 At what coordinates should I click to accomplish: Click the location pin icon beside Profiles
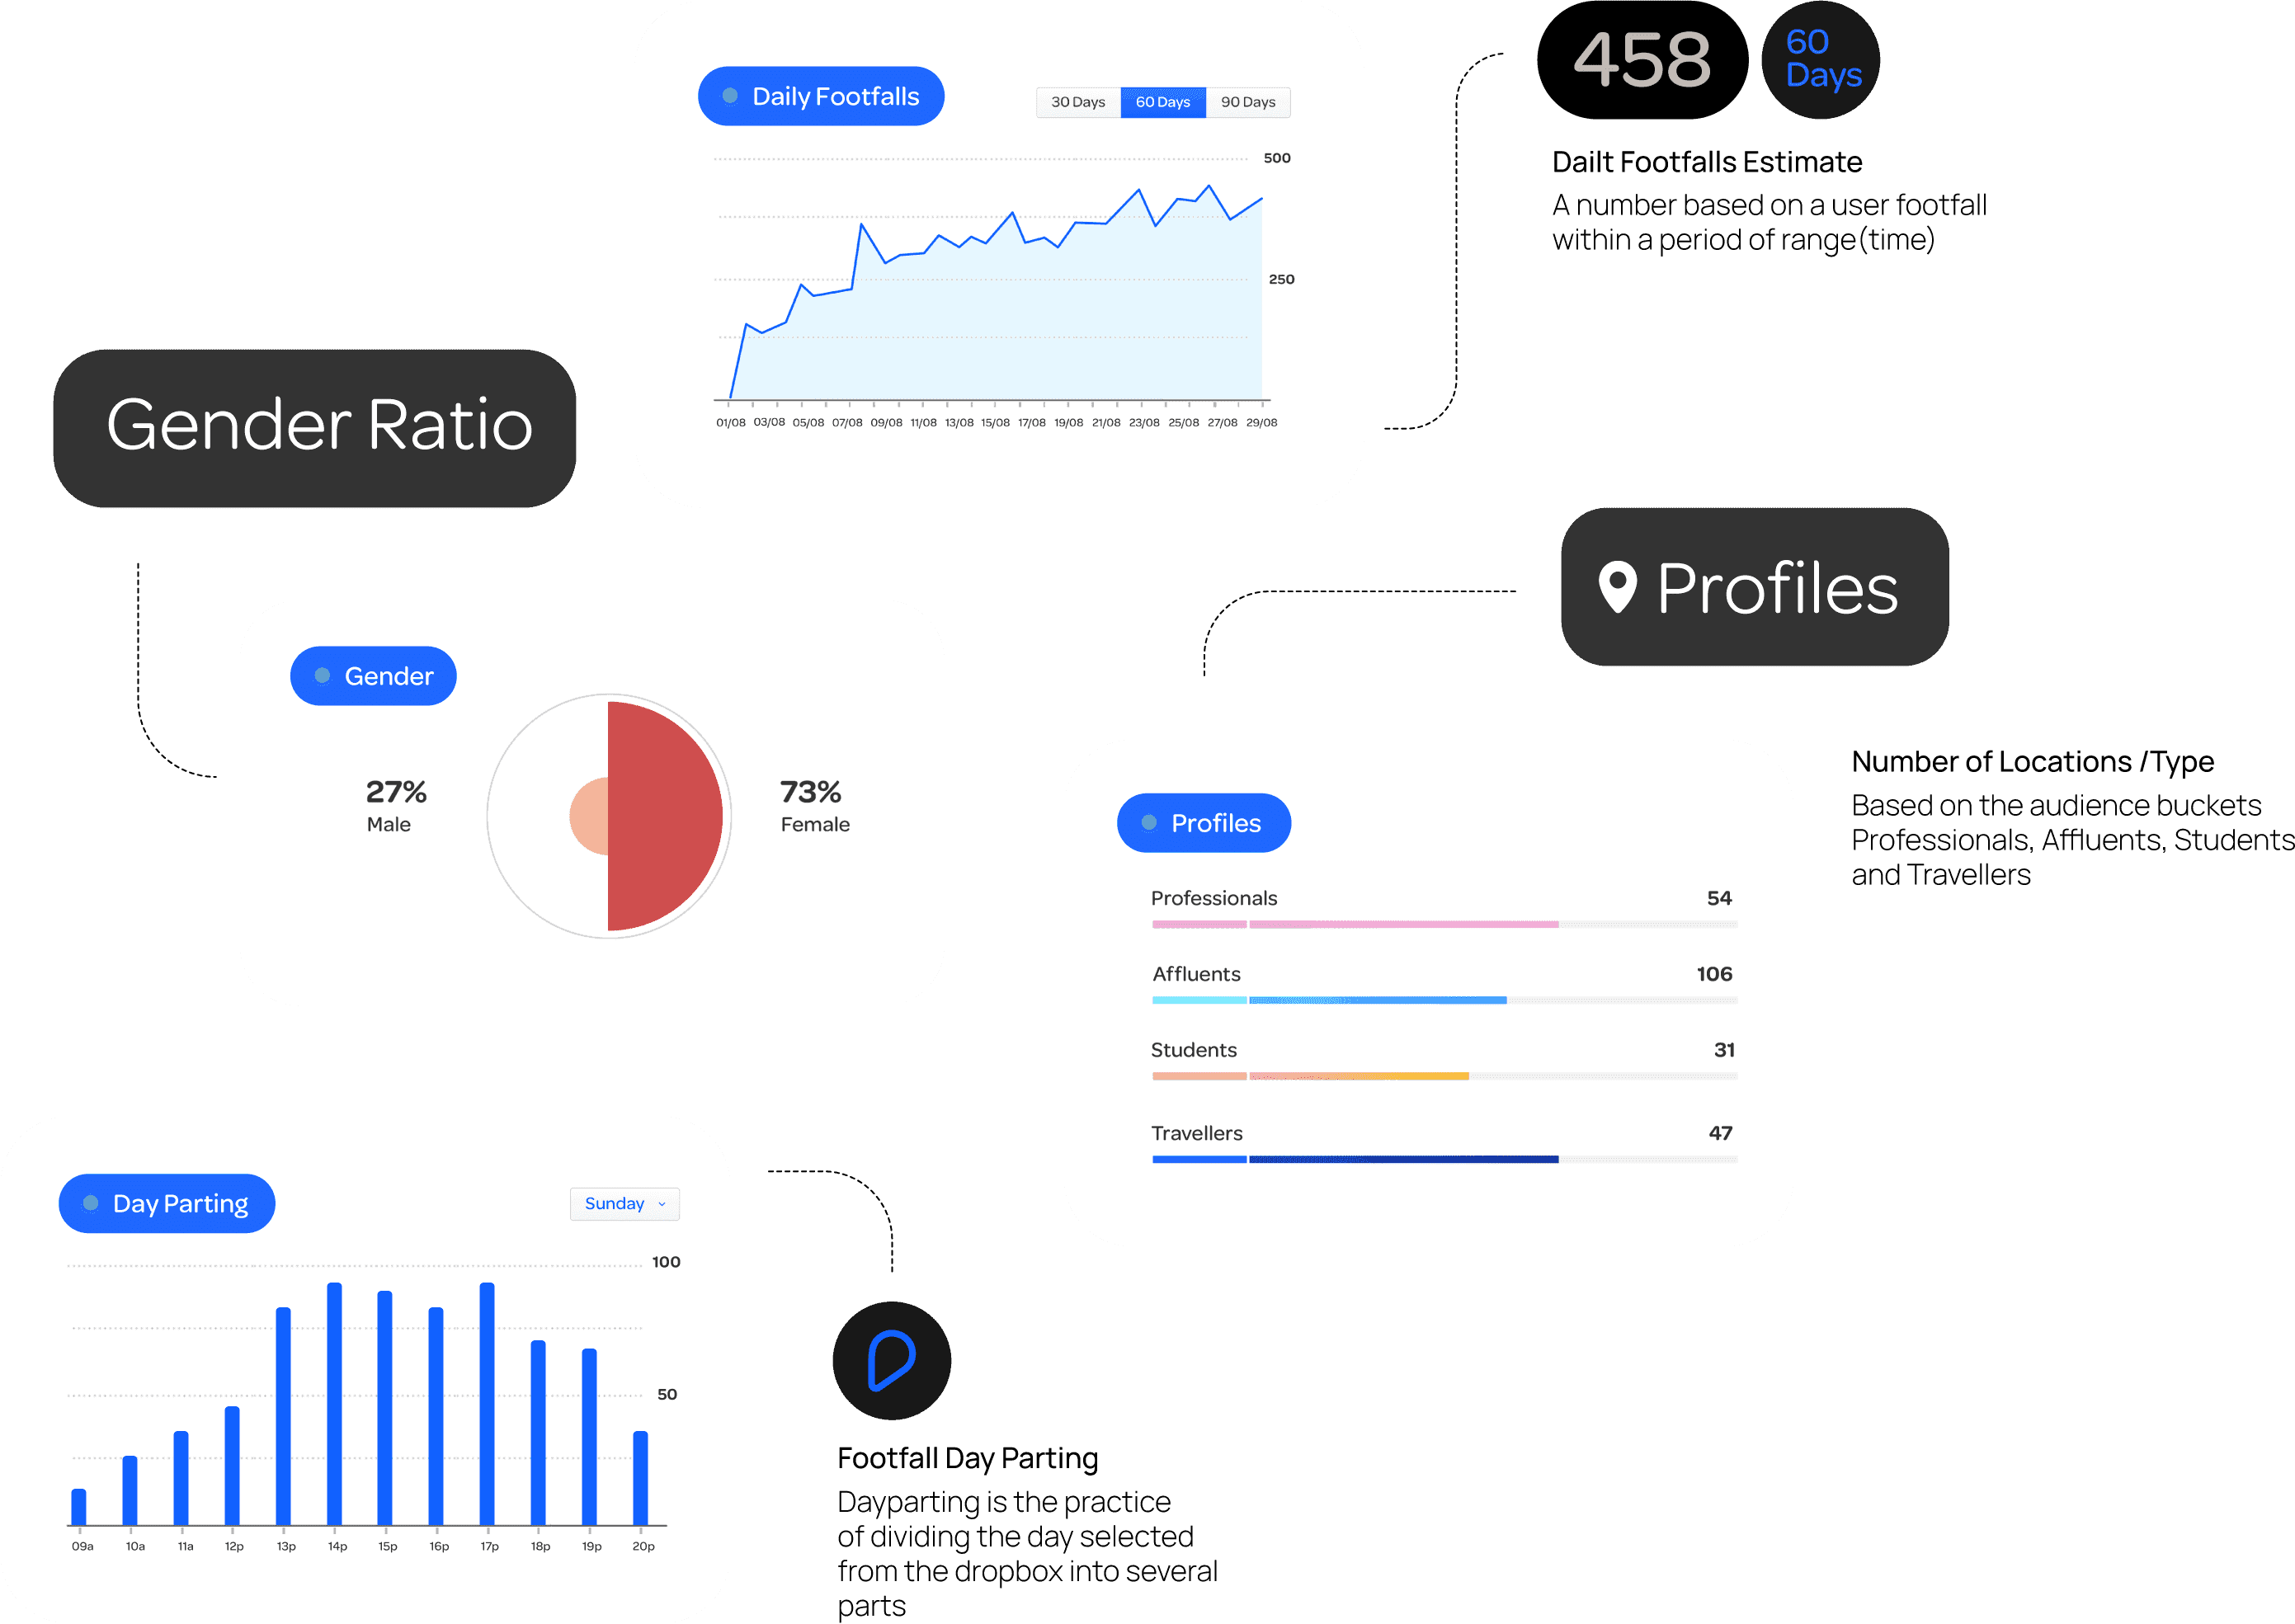pyautogui.click(x=1617, y=586)
